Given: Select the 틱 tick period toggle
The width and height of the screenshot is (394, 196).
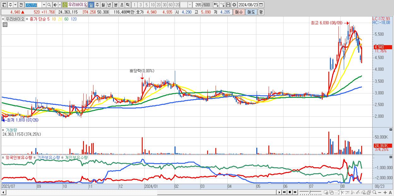Looking at the screenshot, I should pyautogui.click(x=128, y=5).
